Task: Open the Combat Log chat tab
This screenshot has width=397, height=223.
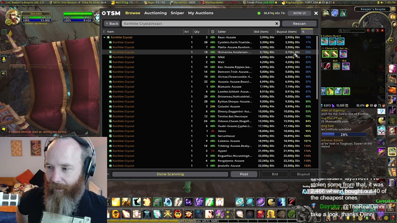Action: pyautogui.click(x=38, y=67)
